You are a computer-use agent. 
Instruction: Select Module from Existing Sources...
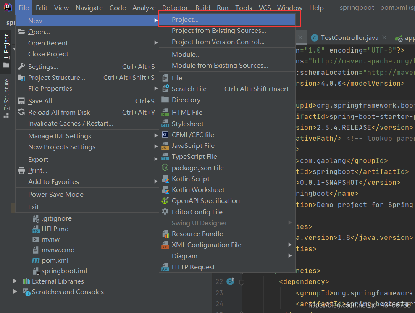click(227, 66)
